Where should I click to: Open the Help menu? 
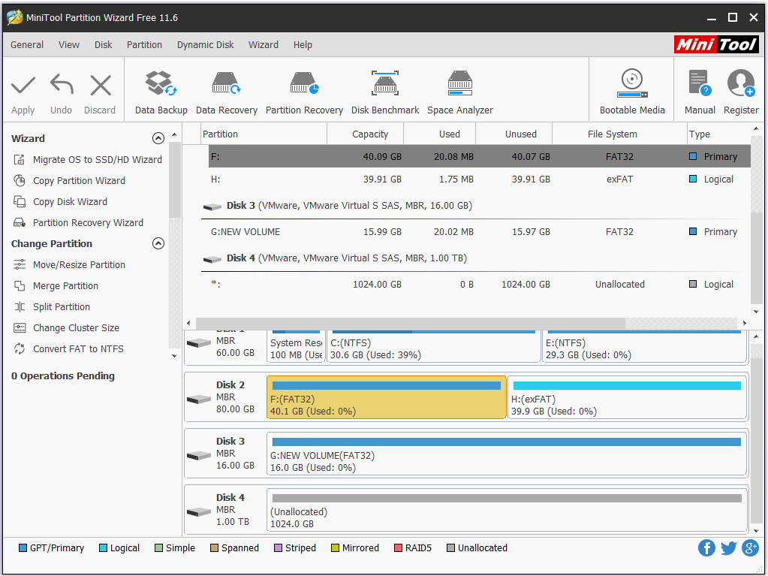[x=303, y=45]
